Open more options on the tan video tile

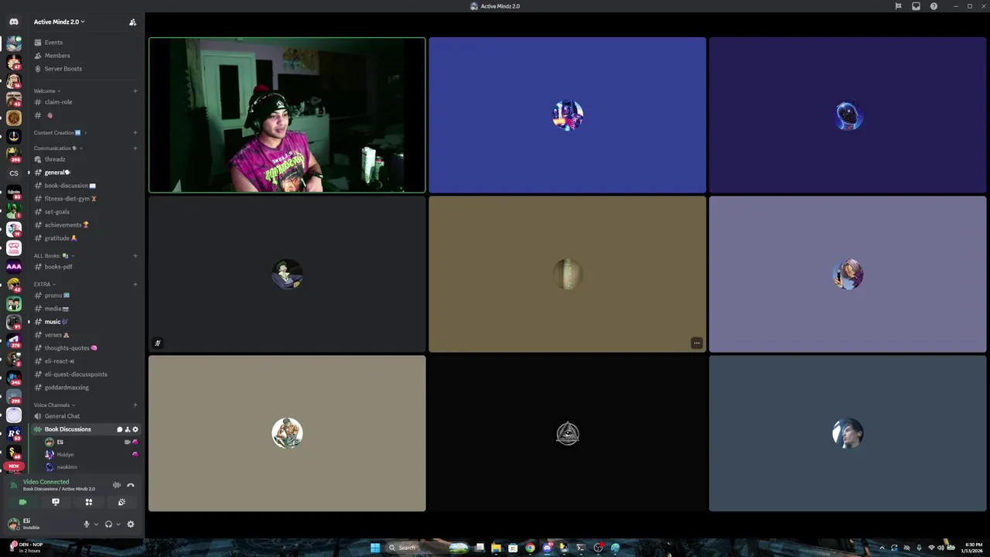[697, 343]
